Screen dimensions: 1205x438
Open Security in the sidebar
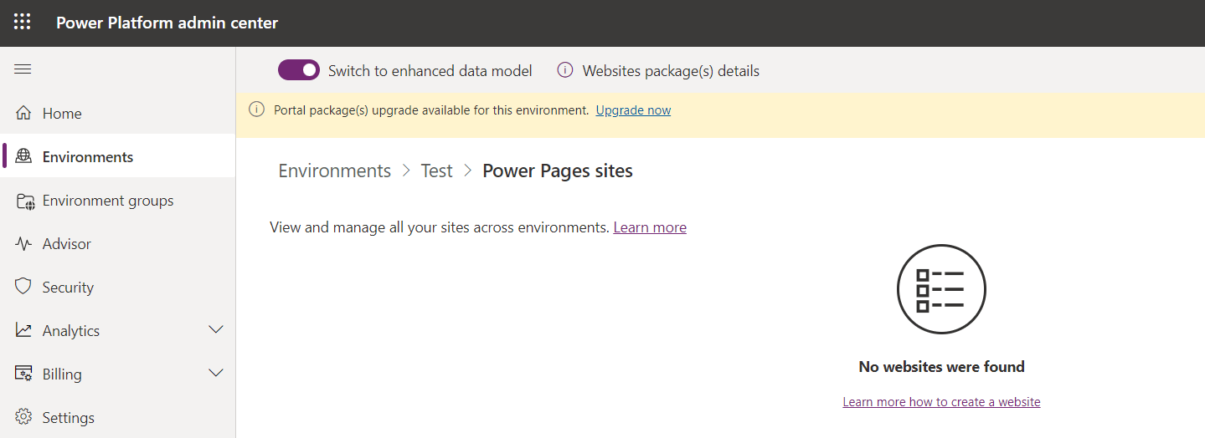[x=117, y=287]
